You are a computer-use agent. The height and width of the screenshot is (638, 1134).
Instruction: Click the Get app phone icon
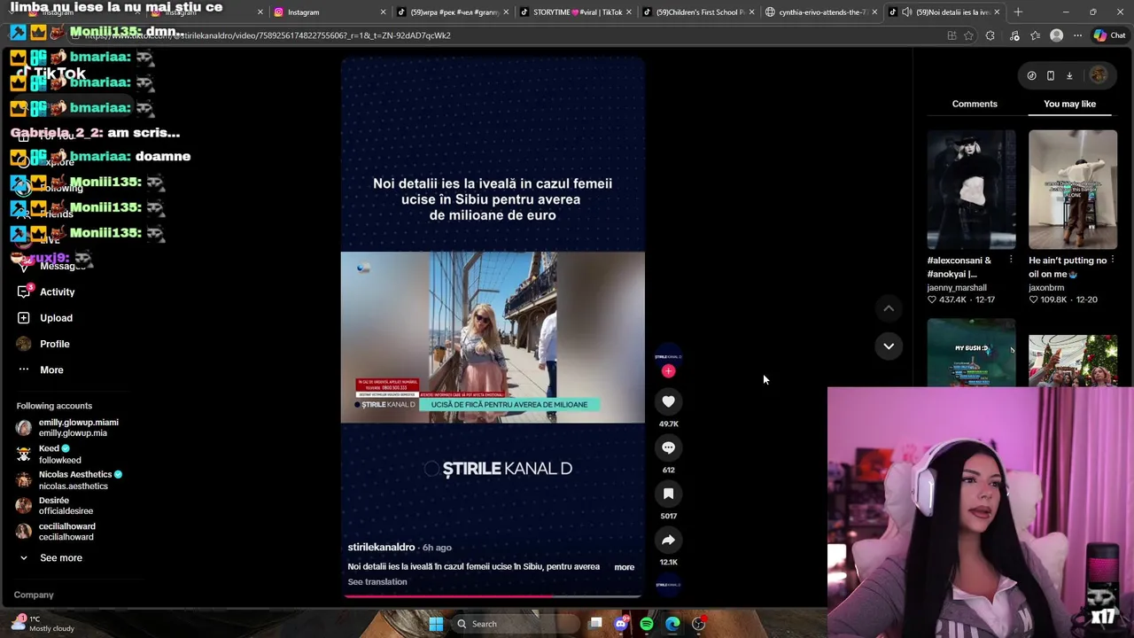tap(1051, 76)
